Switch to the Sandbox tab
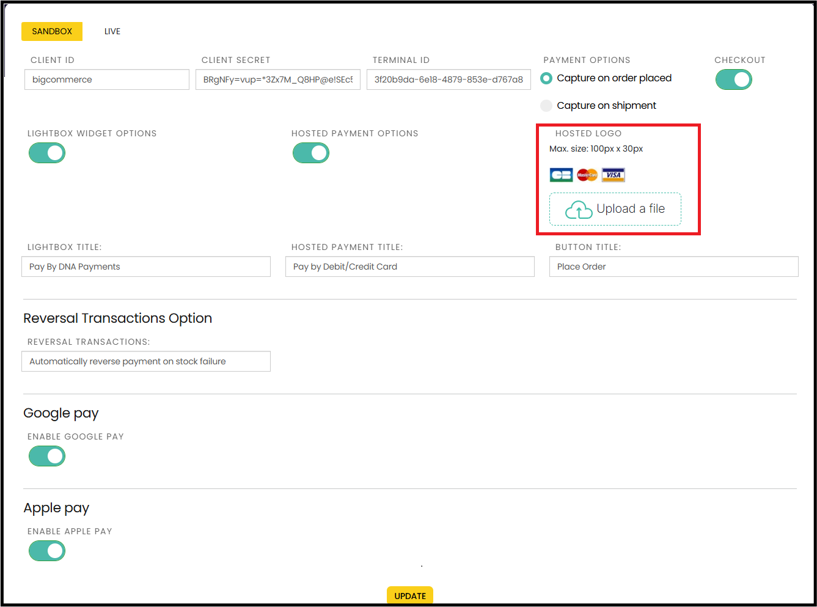Image resolution: width=817 pixels, height=607 pixels. (x=52, y=31)
